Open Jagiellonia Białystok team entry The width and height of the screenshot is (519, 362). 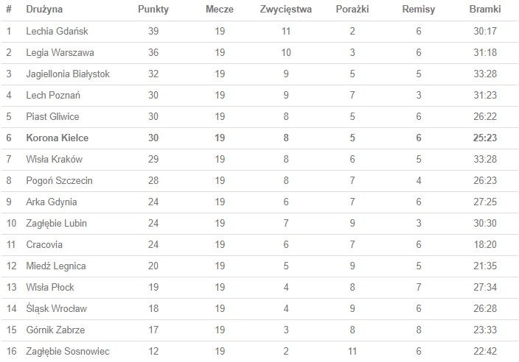[x=68, y=74]
